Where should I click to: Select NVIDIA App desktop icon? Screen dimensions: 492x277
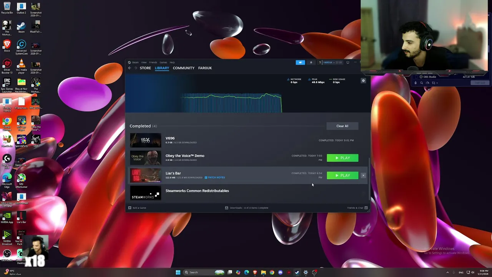(7, 217)
